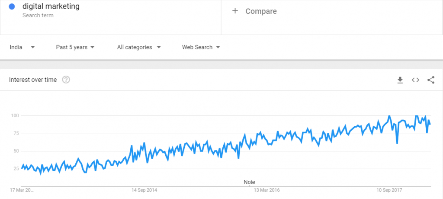Open the Web Search type dropdown
This screenshot has height=199, width=443.
coord(201,47)
